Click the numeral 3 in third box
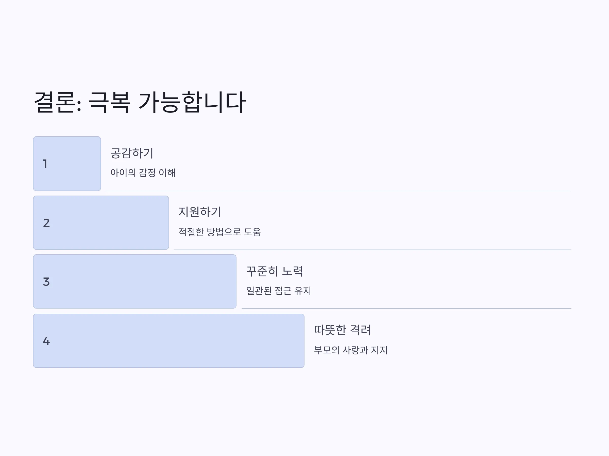 [x=46, y=282]
